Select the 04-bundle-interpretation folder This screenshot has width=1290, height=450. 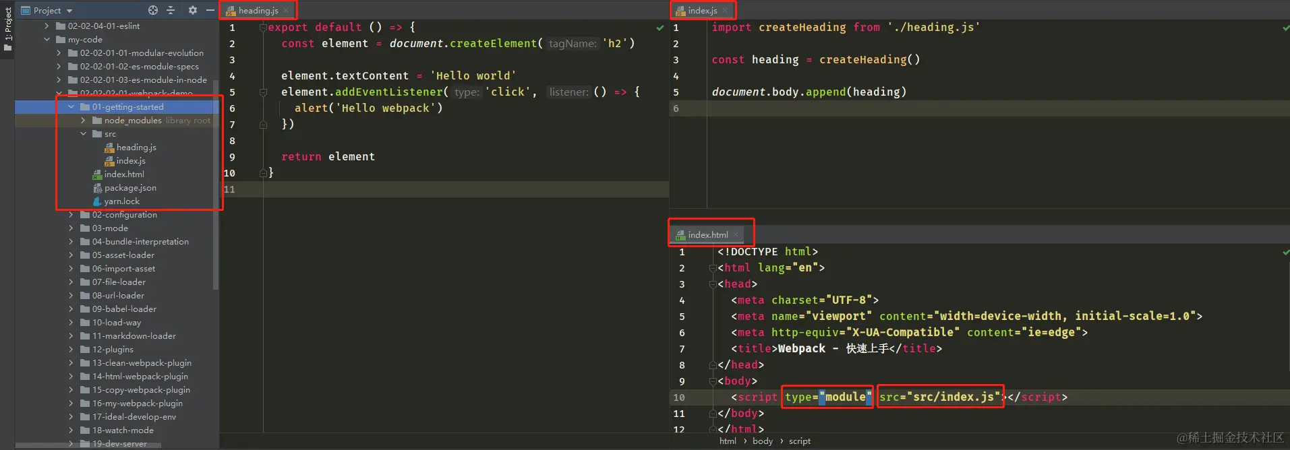140,242
